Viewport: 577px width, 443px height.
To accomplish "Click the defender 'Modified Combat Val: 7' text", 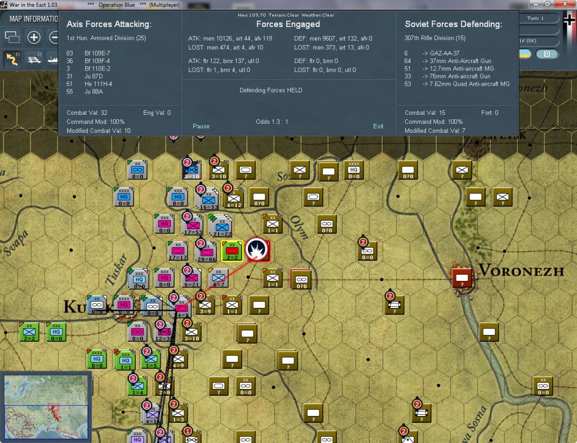I will point(434,131).
